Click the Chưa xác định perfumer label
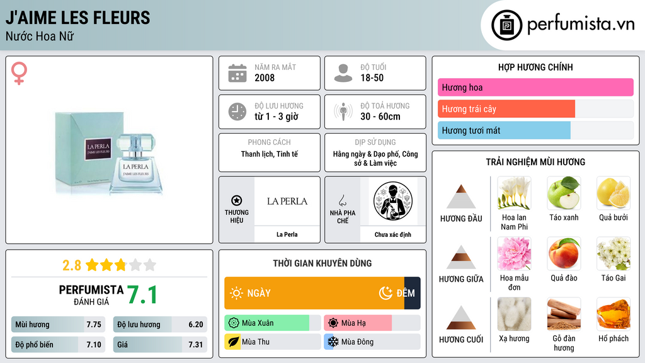The image size is (645, 363). (x=393, y=234)
